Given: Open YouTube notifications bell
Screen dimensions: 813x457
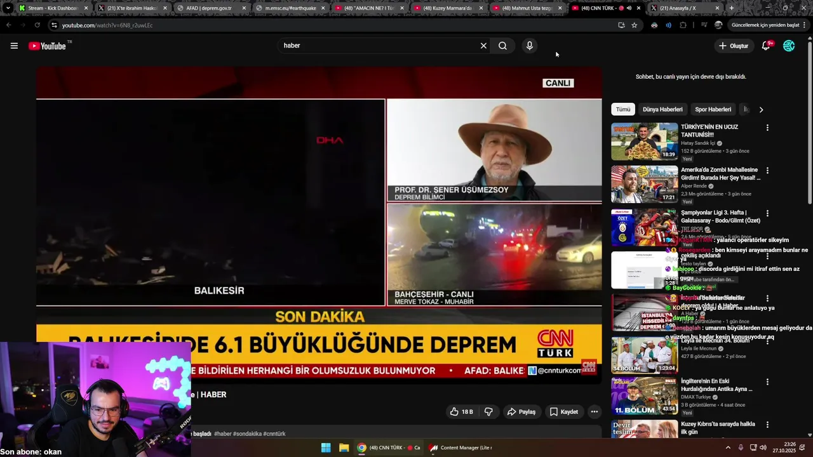Looking at the screenshot, I should click(x=766, y=46).
